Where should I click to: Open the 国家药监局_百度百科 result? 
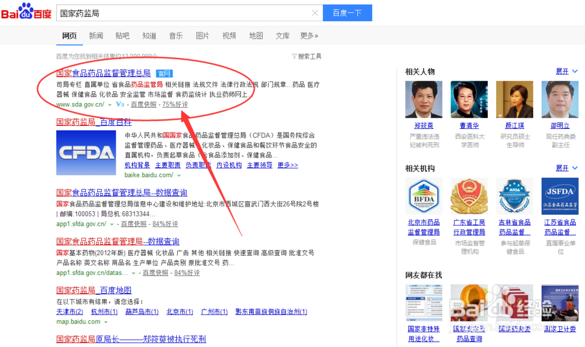tap(94, 122)
